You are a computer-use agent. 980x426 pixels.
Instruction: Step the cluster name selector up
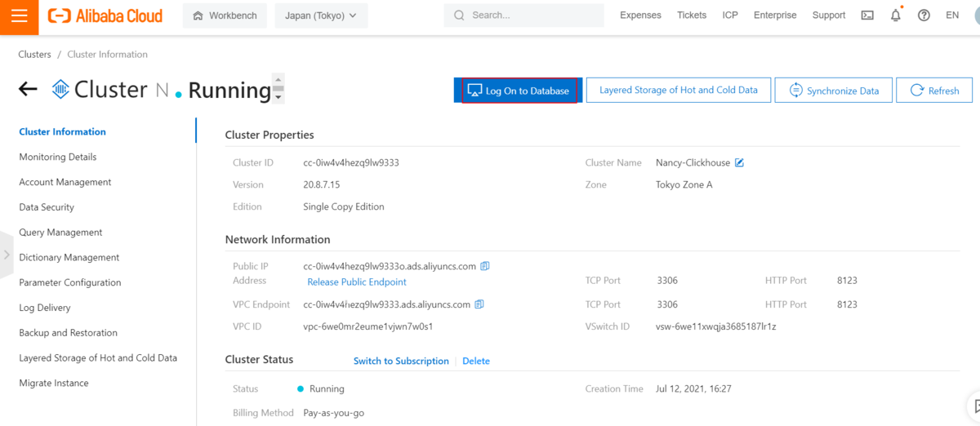click(278, 80)
